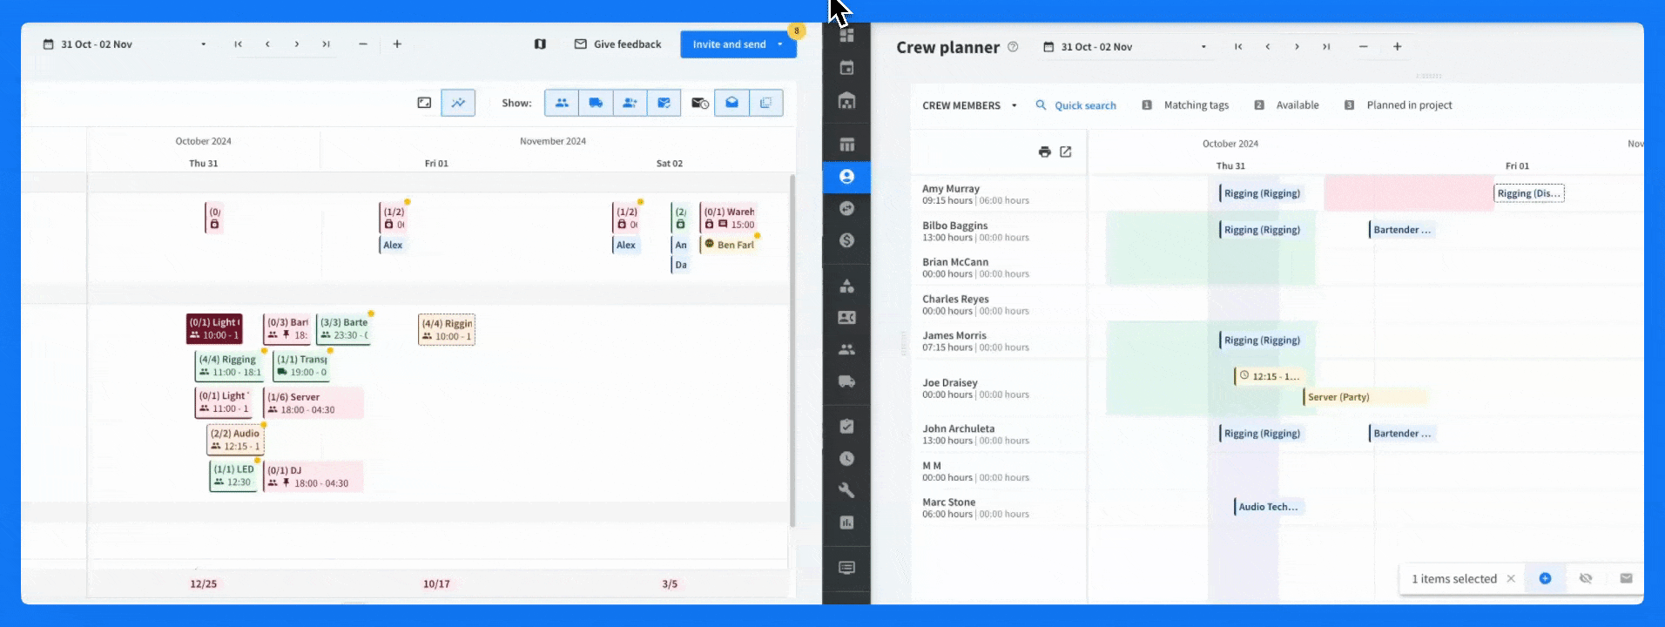Select the (0/1) DJ shift block
1665x627 pixels.
(313, 476)
